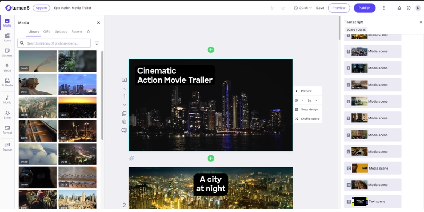
Task: Add a new scene above scene 1
Action: [210, 50]
